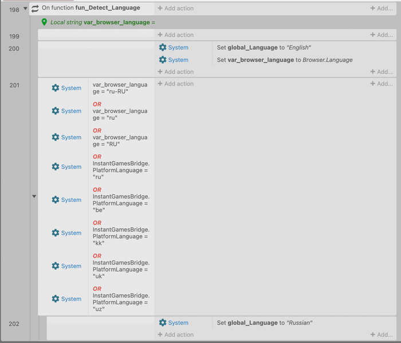
Task: Add action under Set global_Language Russian
Action: pyautogui.click(x=176, y=334)
